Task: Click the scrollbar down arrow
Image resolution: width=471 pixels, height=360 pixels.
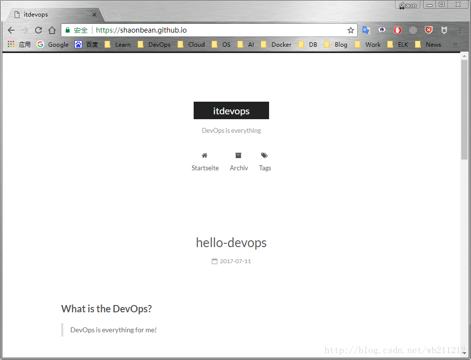Action: [x=464, y=353]
